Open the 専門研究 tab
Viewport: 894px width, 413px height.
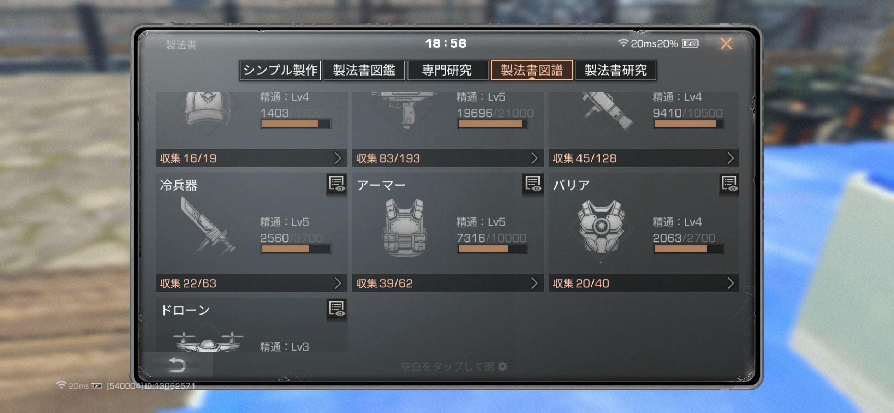(447, 70)
